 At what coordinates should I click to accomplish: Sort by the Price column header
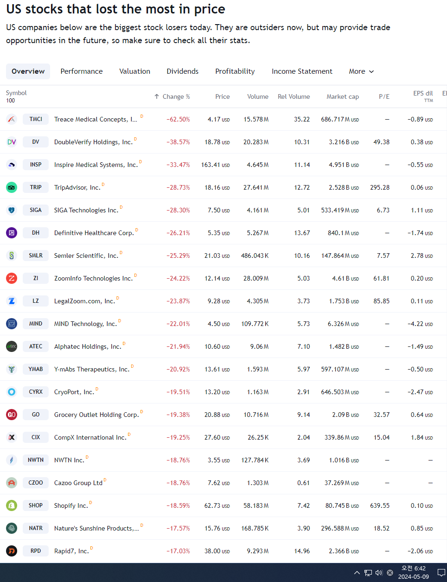coord(223,96)
